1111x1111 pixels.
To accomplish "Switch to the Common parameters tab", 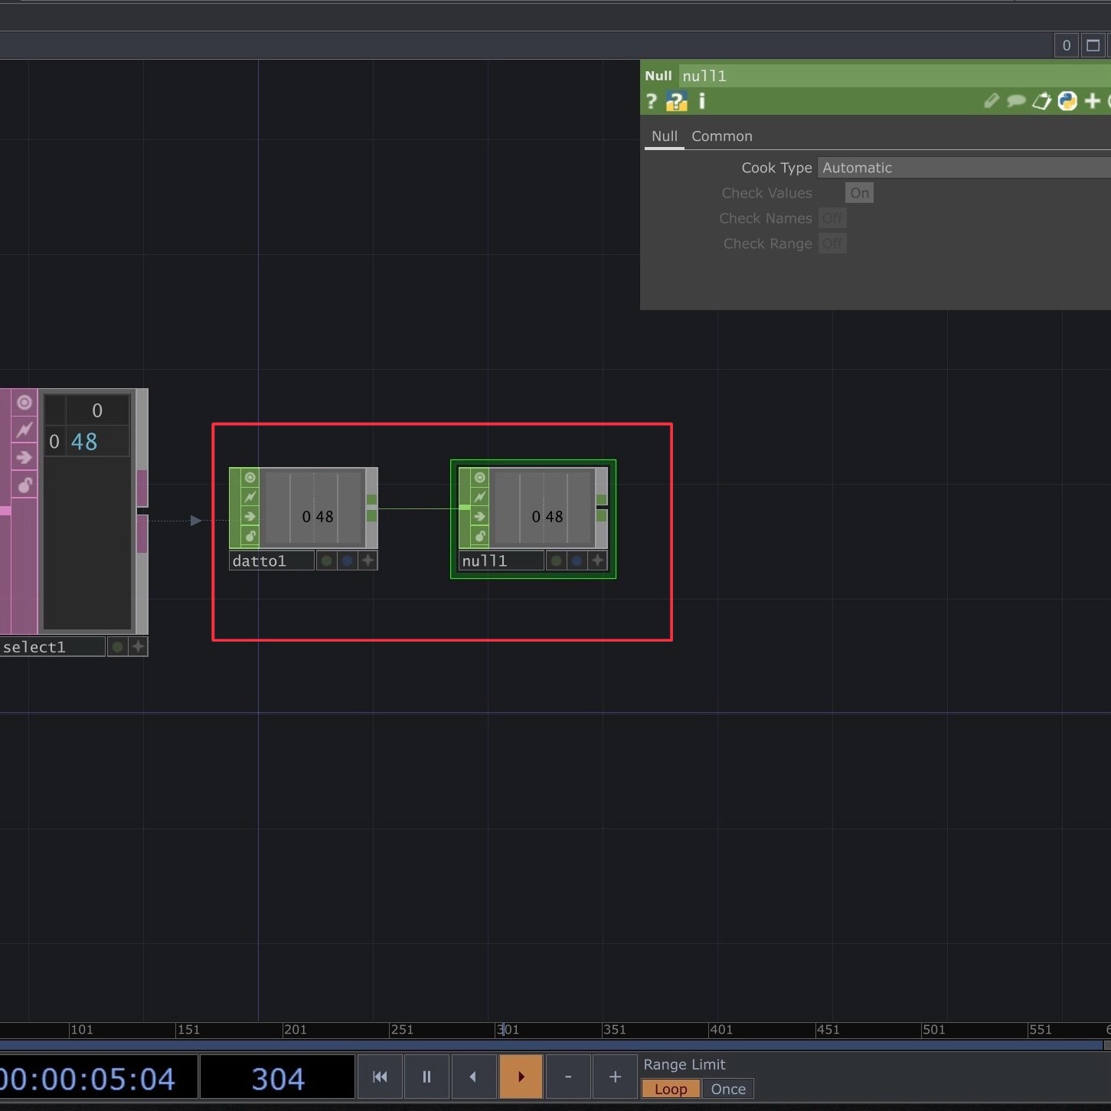I will pyautogui.click(x=721, y=136).
